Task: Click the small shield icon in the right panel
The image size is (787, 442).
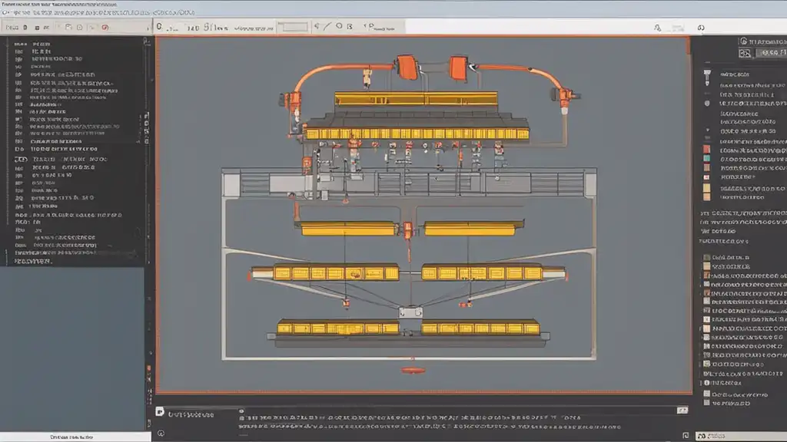Action: (707, 104)
